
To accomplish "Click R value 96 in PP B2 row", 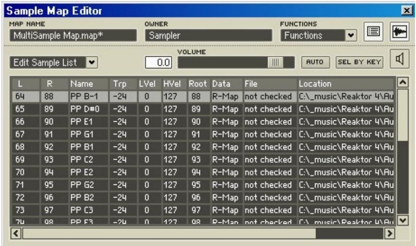I will point(54,197).
